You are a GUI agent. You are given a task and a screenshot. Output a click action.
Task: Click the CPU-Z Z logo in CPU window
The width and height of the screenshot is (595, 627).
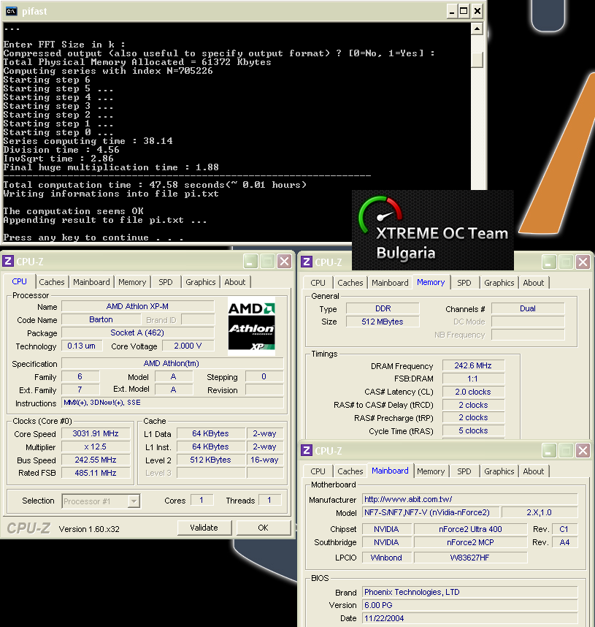pos(8,261)
